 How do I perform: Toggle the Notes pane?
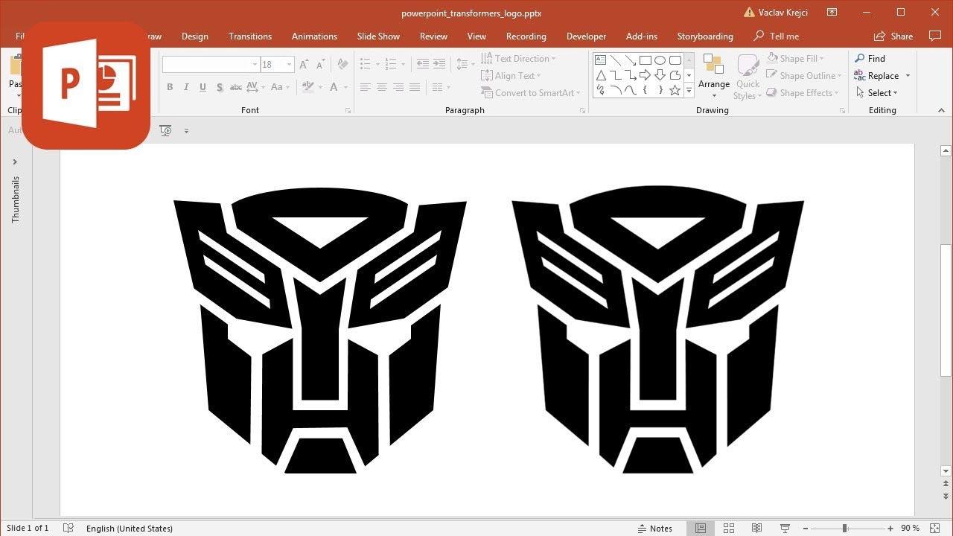point(655,528)
